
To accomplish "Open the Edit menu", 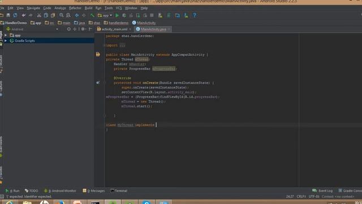I will (x=10, y=8).
